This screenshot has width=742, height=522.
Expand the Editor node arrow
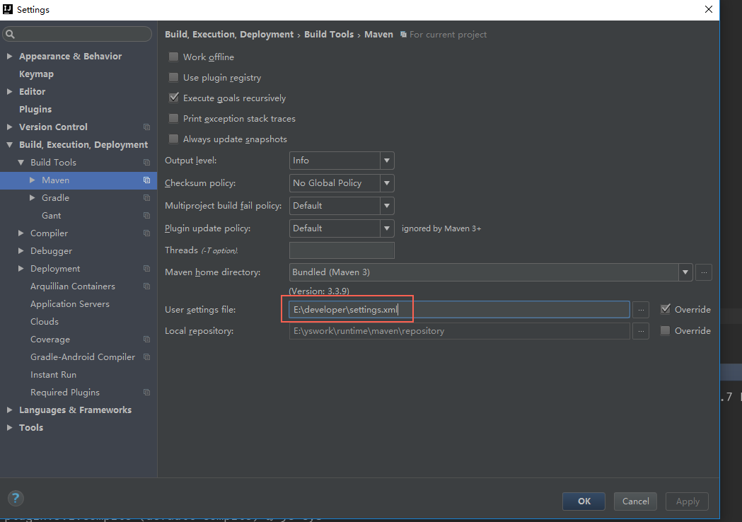click(x=9, y=91)
